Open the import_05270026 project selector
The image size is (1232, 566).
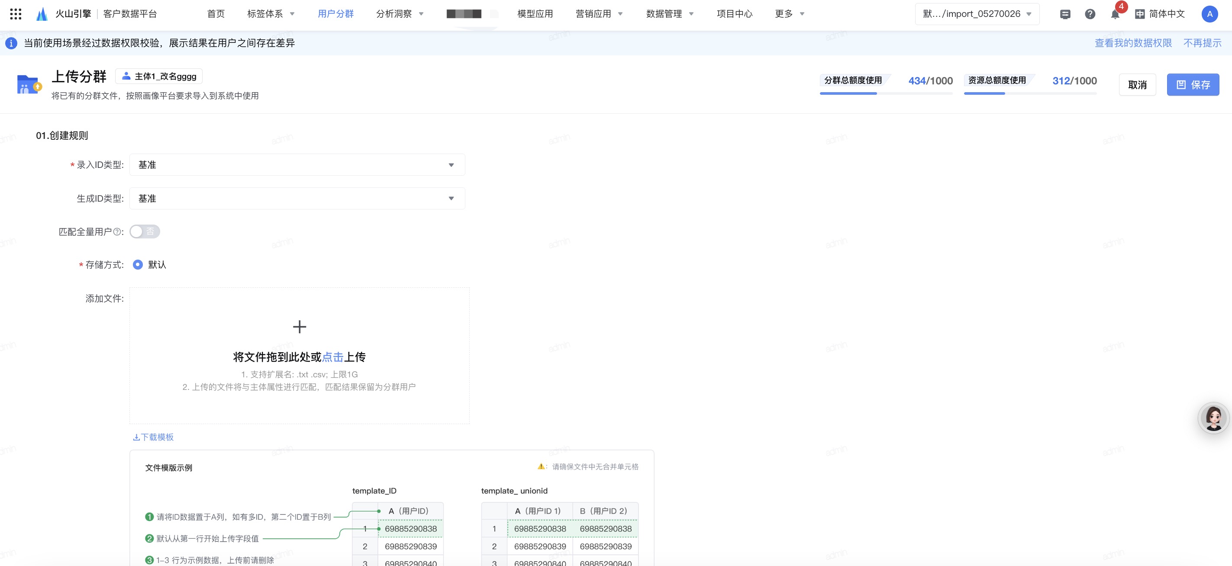977,14
